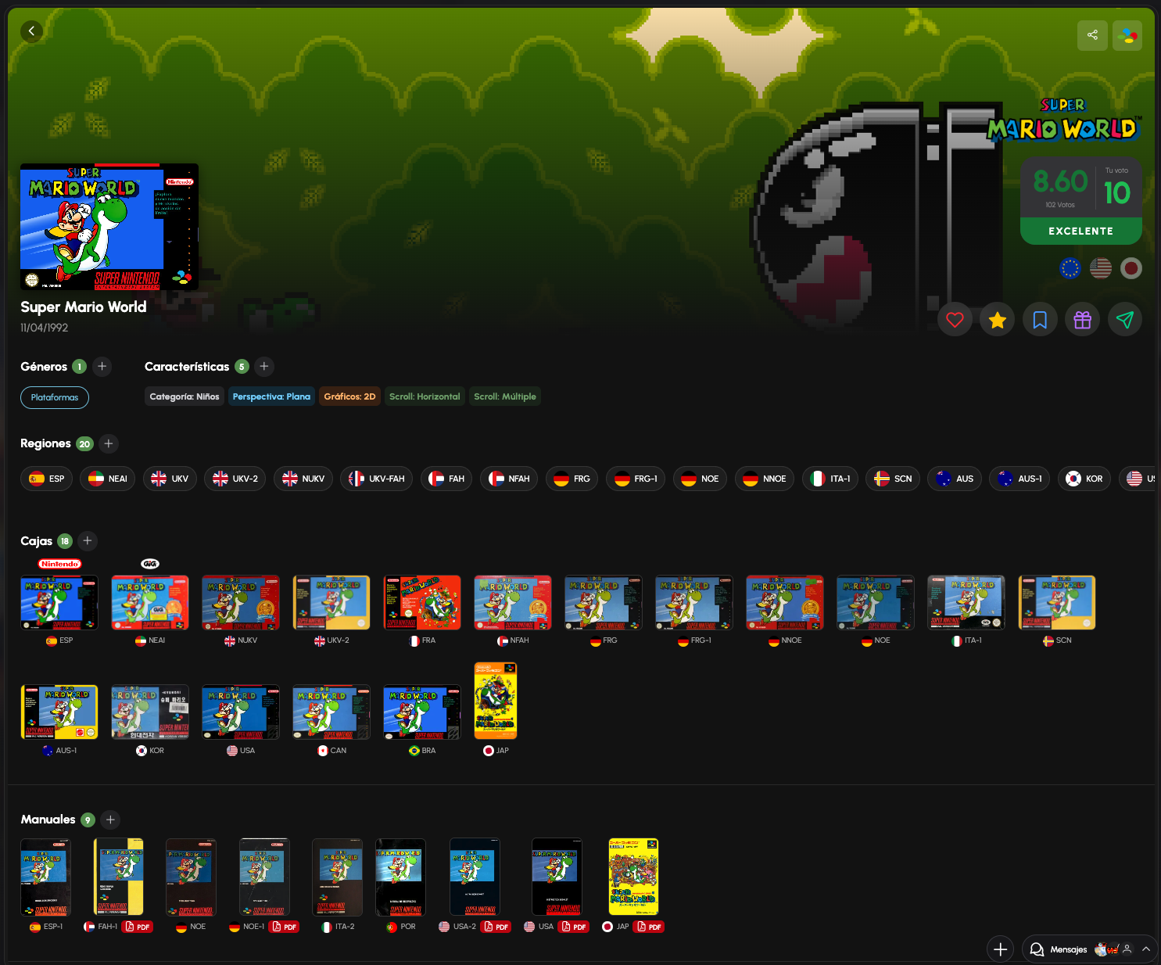Select the Categoría: Niños tag
Image resolution: width=1161 pixels, height=965 pixels.
[185, 396]
